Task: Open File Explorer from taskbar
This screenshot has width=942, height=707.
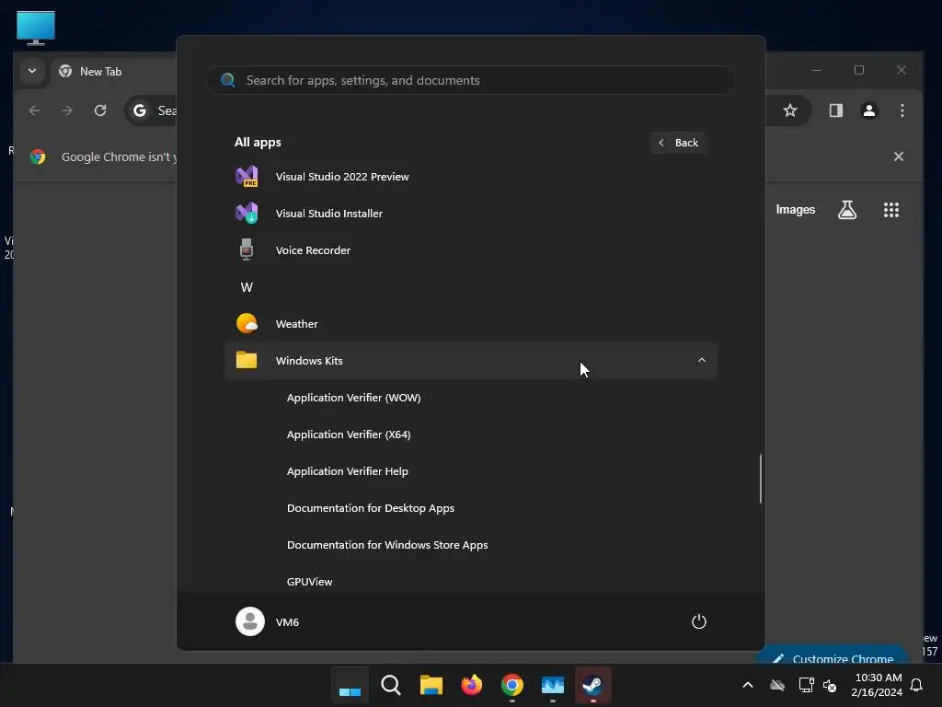Action: click(431, 685)
